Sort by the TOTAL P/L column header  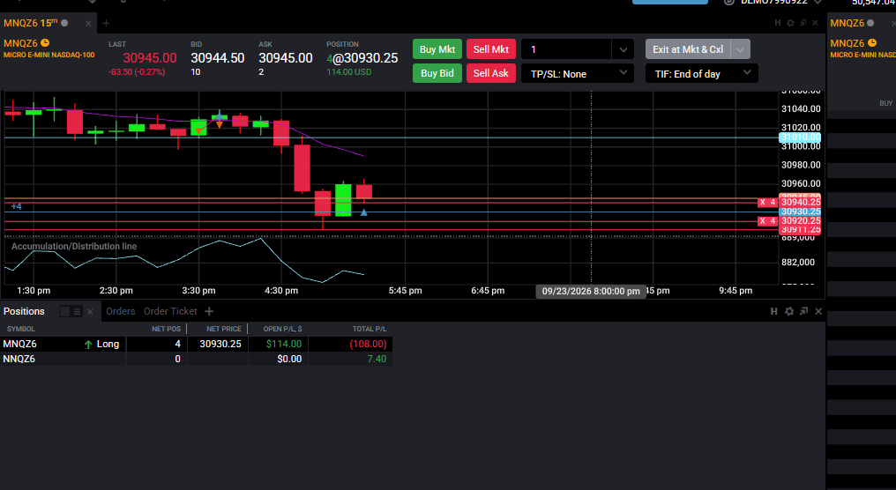point(370,329)
